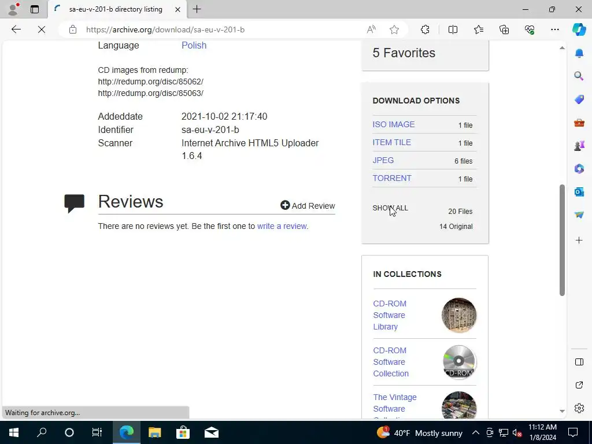Open the sidebar Drop paper-plane icon
This screenshot has height=444, width=592.
[579, 215]
